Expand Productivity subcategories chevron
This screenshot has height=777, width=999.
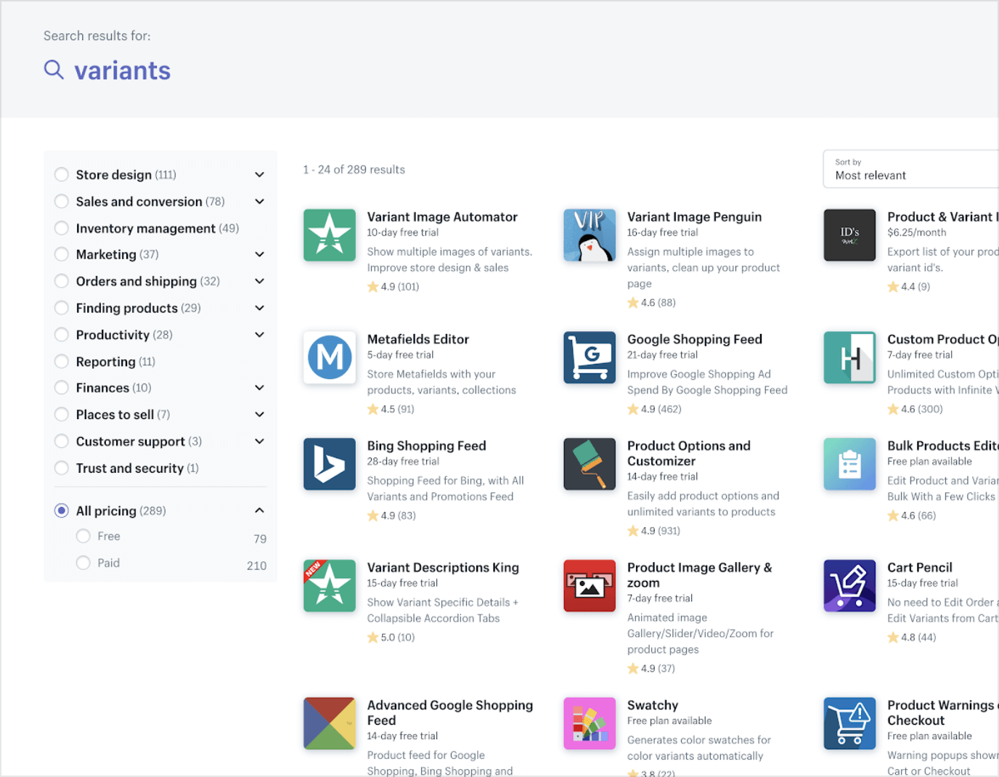tap(259, 335)
